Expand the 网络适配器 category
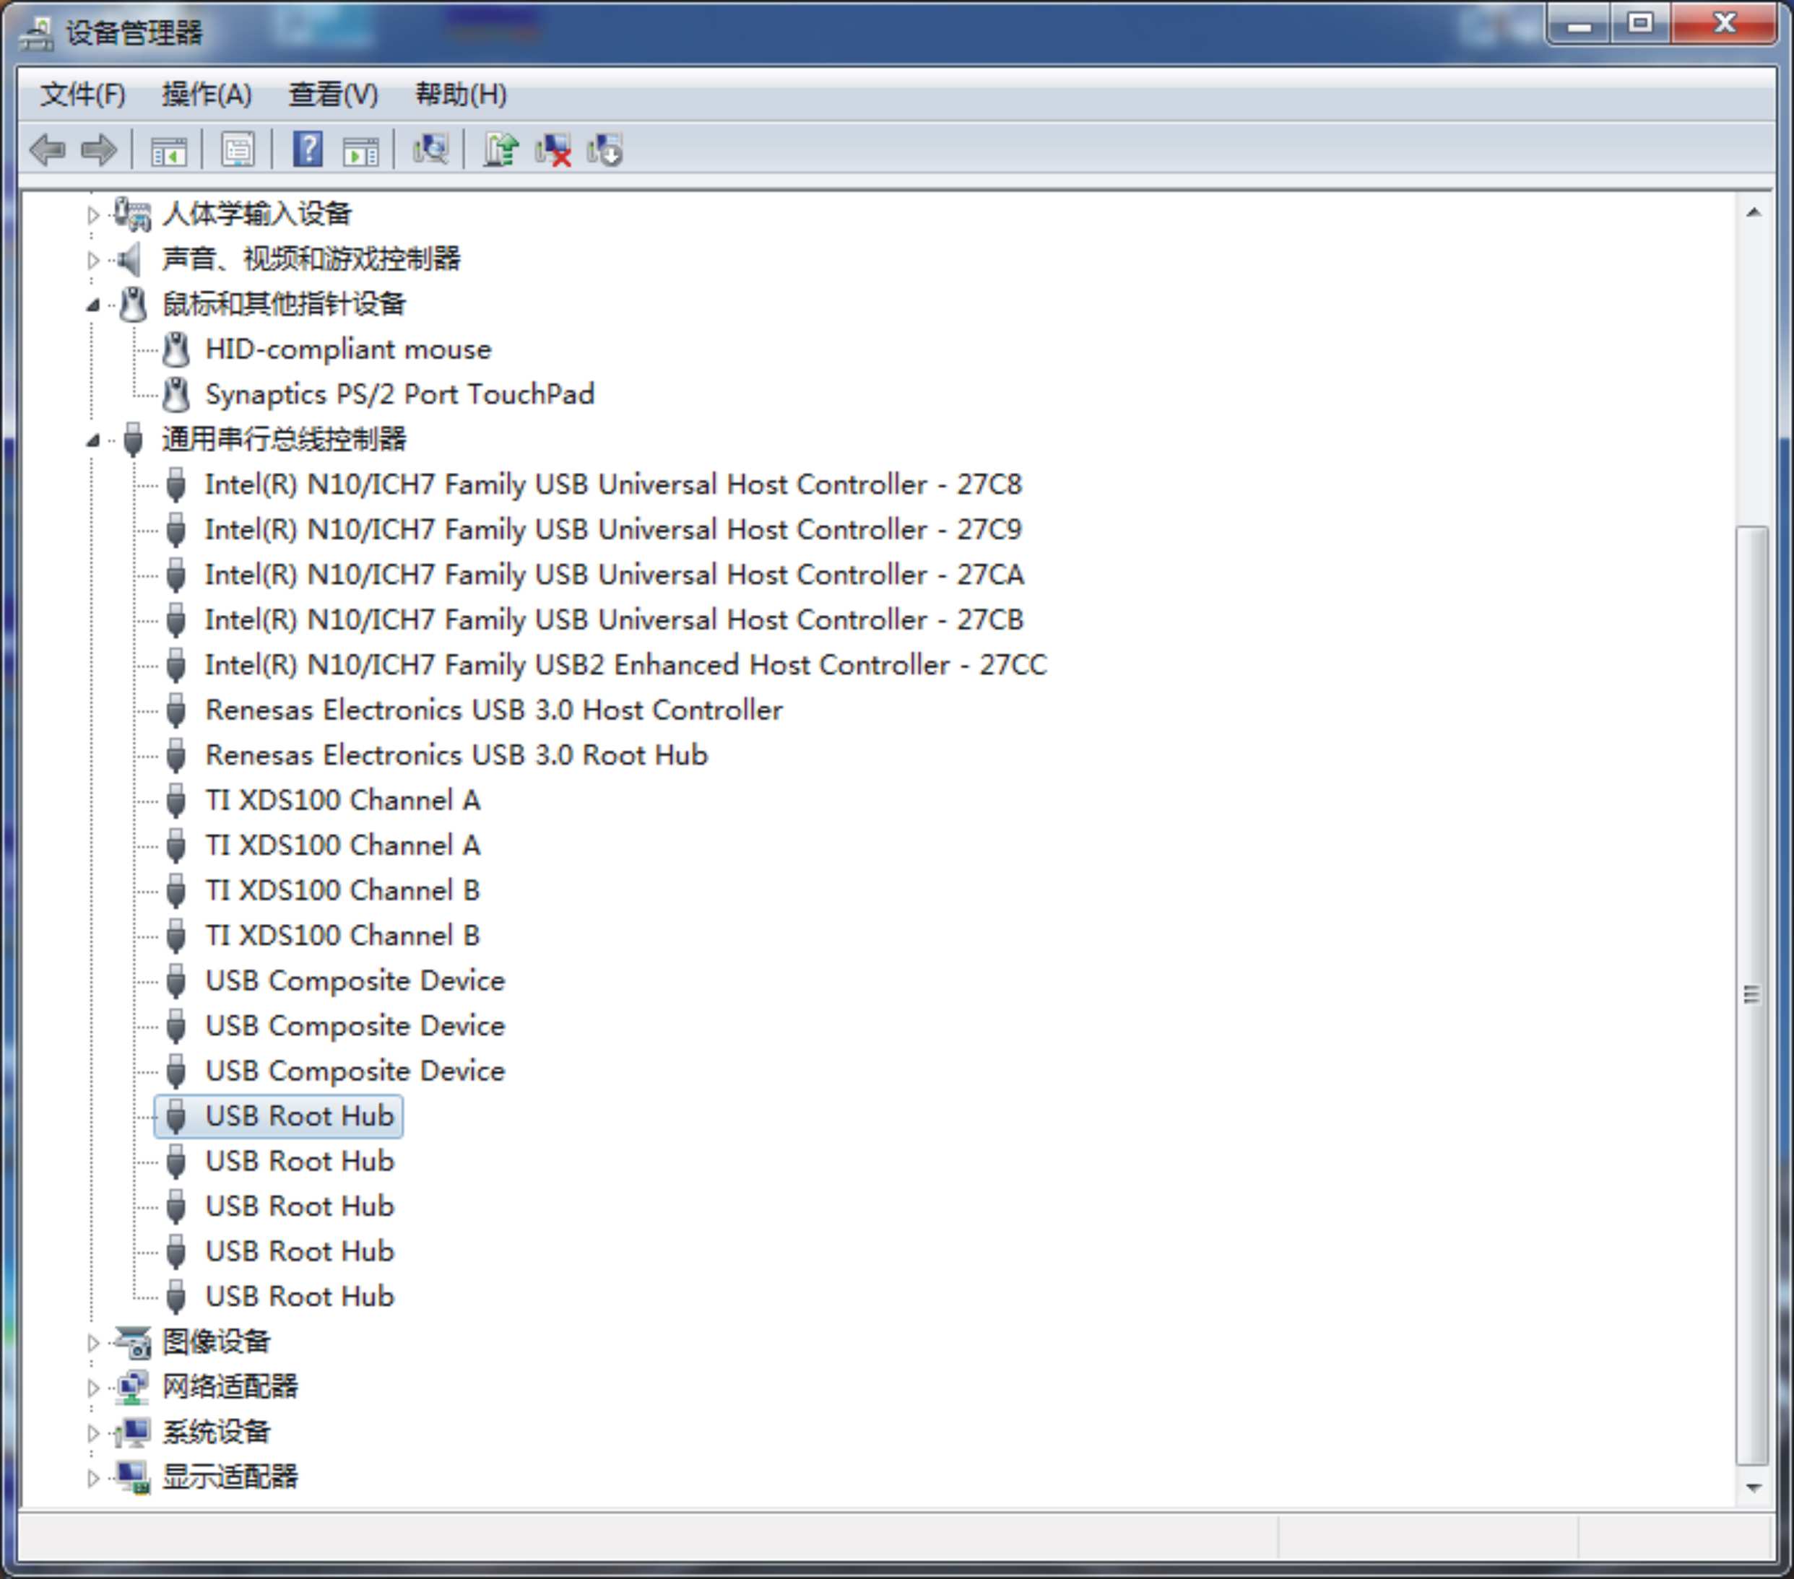The image size is (1794, 1579). 93,1388
